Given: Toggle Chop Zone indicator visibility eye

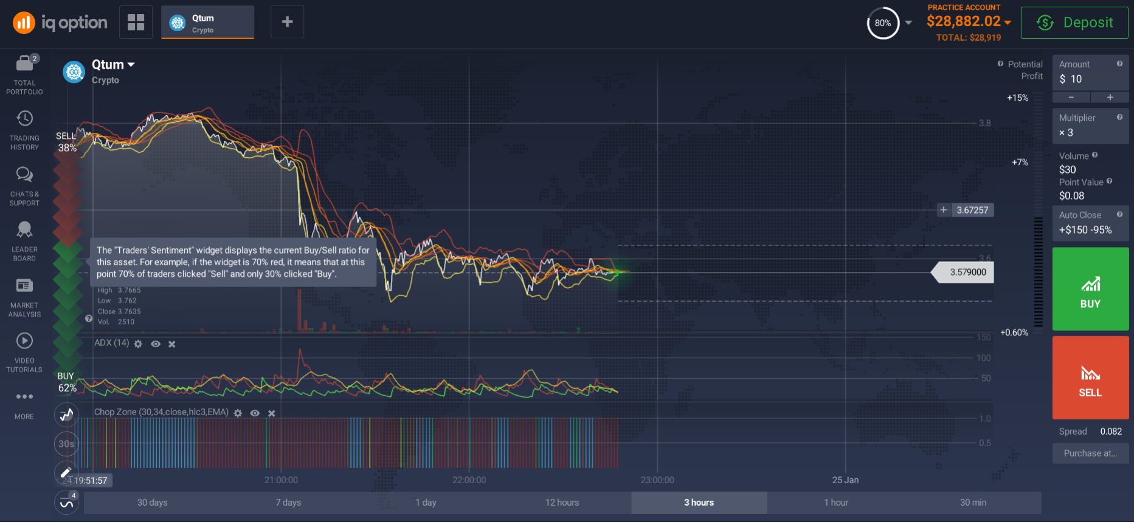Looking at the screenshot, I should (x=255, y=413).
